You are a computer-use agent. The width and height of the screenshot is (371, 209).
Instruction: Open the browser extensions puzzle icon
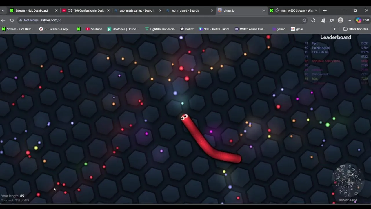click(x=313, y=20)
